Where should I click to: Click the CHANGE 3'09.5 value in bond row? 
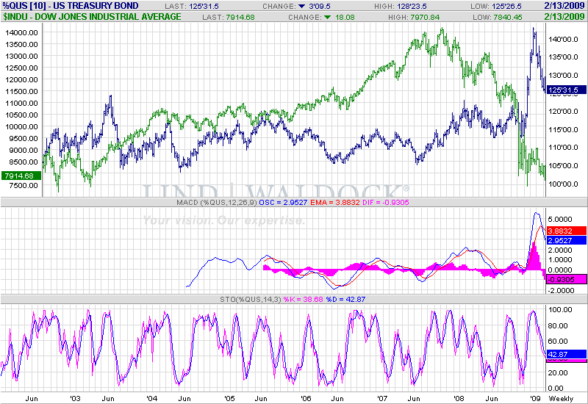point(320,7)
